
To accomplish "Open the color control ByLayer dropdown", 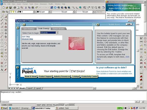I will pyautogui.click(x=49, y=12).
